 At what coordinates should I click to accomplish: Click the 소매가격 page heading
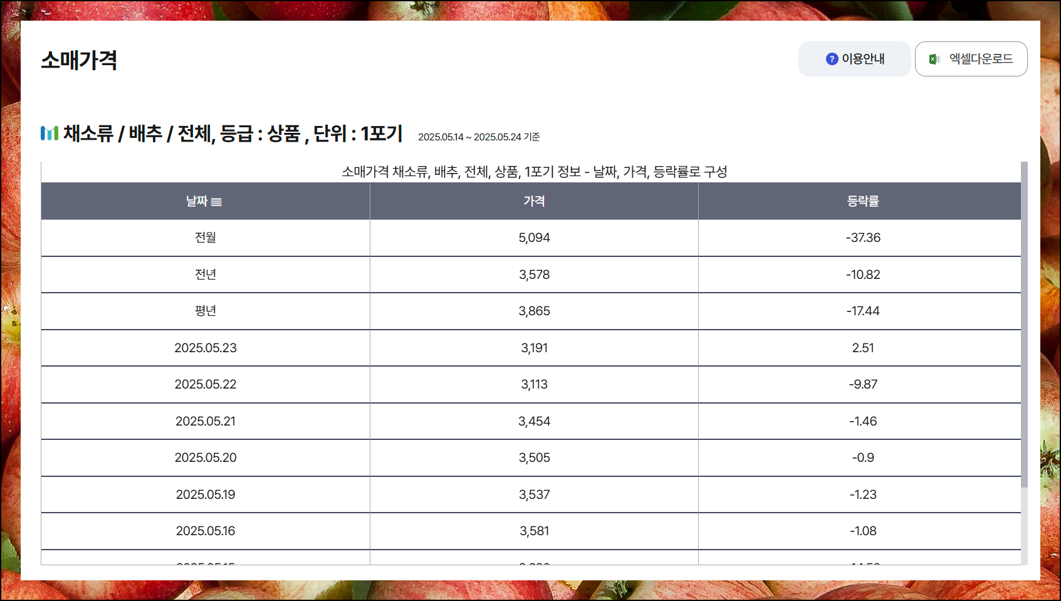[x=79, y=60]
